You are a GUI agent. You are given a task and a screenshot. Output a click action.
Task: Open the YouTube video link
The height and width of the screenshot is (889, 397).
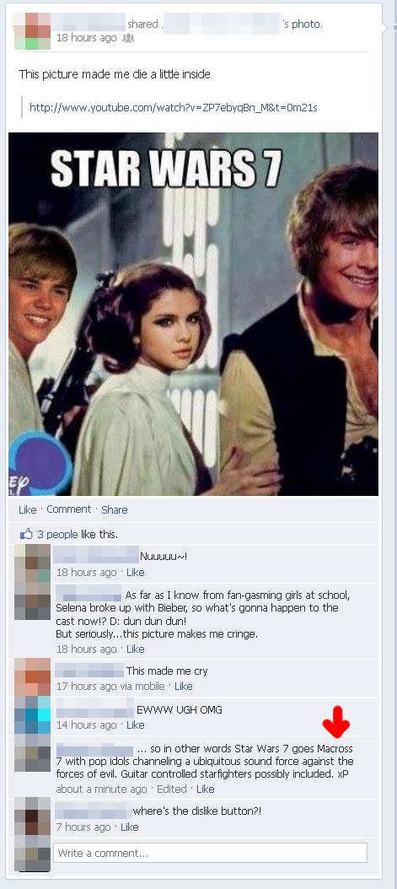(x=174, y=107)
